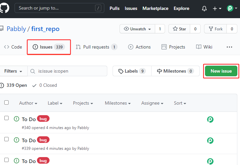Viewport: 240px width, 165px height.
Task: Click the open-issue icon for issue #340
Action: pyautogui.click(x=17, y=119)
